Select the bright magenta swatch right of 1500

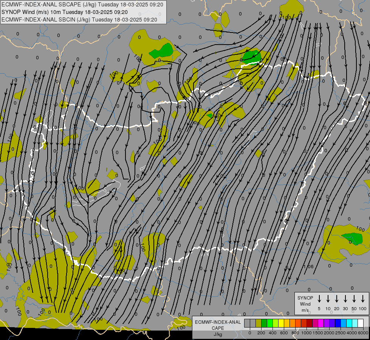tap(321, 323)
